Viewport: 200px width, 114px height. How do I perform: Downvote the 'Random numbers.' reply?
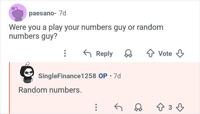point(180,107)
